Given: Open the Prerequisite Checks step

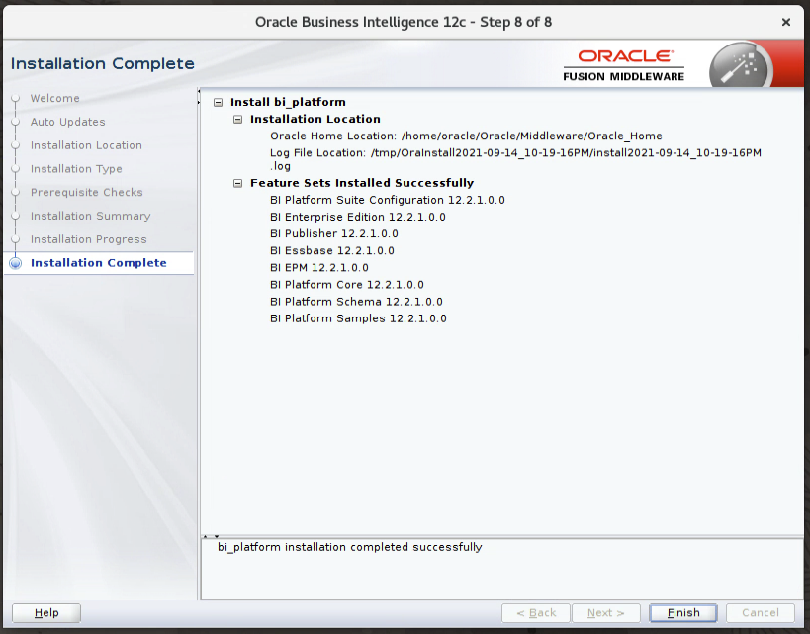Looking at the screenshot, I should [x=87, y=192].
